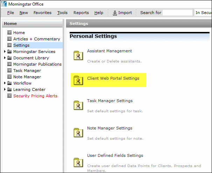
Task: Expand the Document Library folder
Action: point(5,58)
